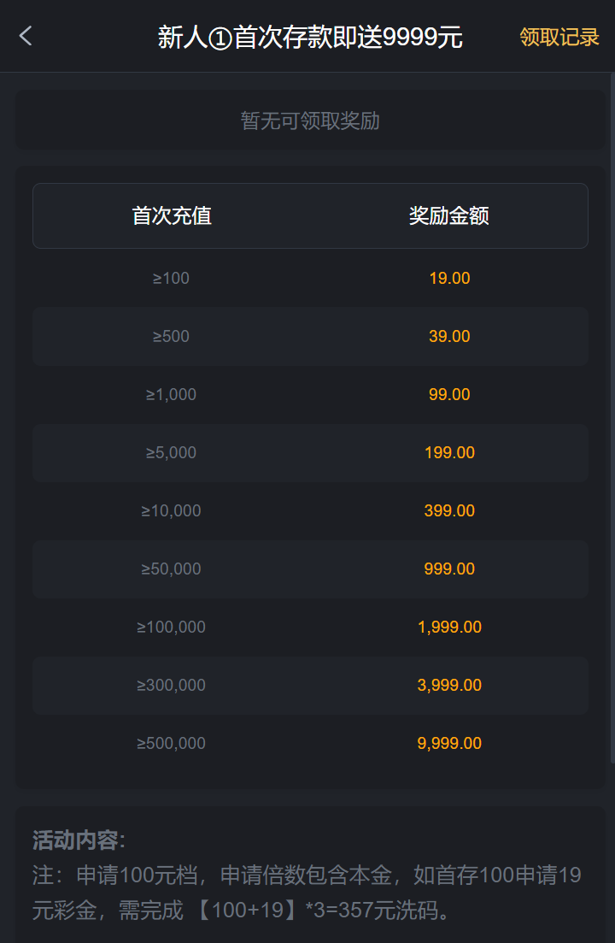Click the 19.00 reward amount
This screenshot has width=615, height=943.
pyautogui.click(x=449, y=278)
